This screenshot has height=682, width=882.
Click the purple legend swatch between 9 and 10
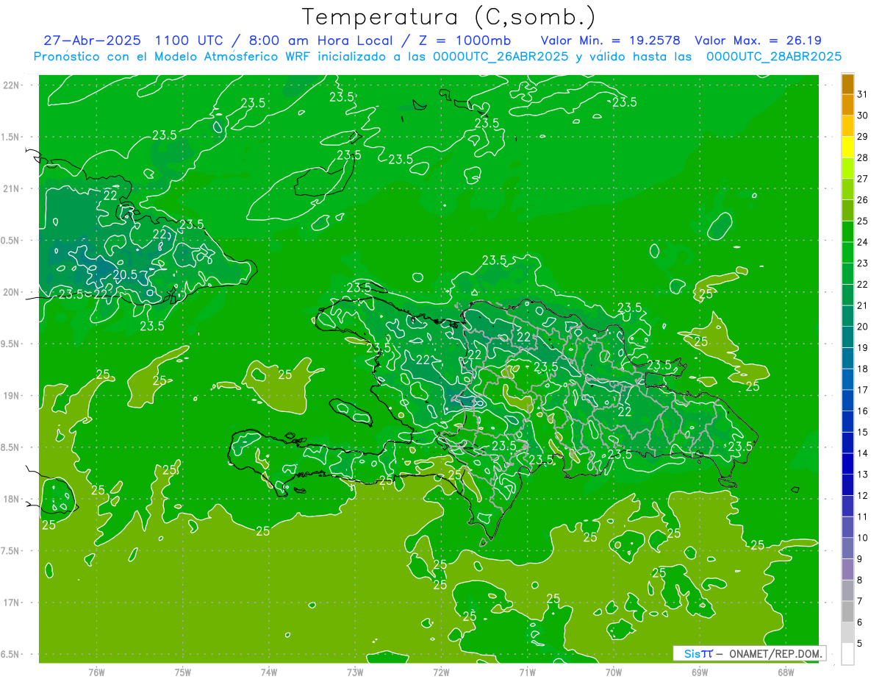847,548
